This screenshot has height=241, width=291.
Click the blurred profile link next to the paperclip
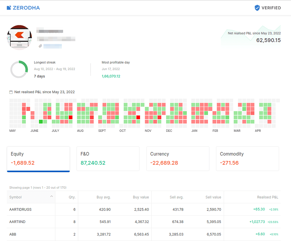(x=52, y=46)
